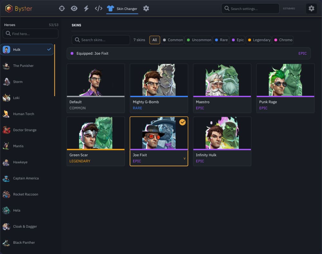Viewport: 322px width, 254px height.
Task: Select Hulk in the heroes list
Action: tap(27, 50)
